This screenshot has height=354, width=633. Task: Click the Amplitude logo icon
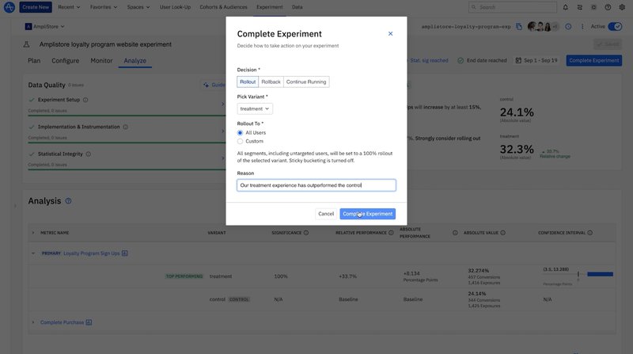(9, 7)
